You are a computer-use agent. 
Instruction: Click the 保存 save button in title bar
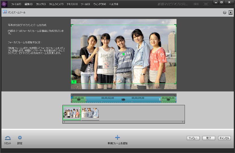pos(196,4)
